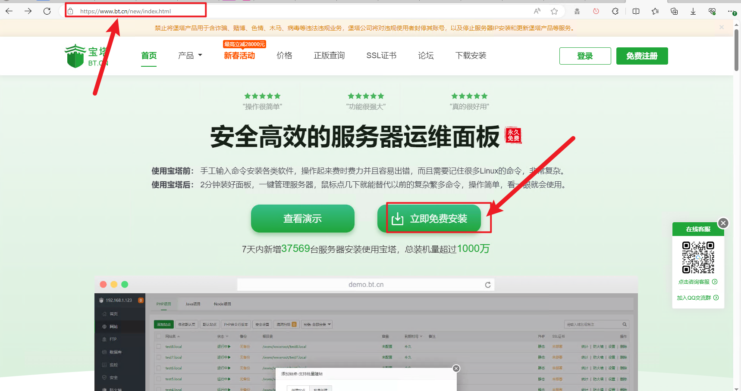Click test8.local site name in table
The image size is (741, 391).
pos(173,347)
